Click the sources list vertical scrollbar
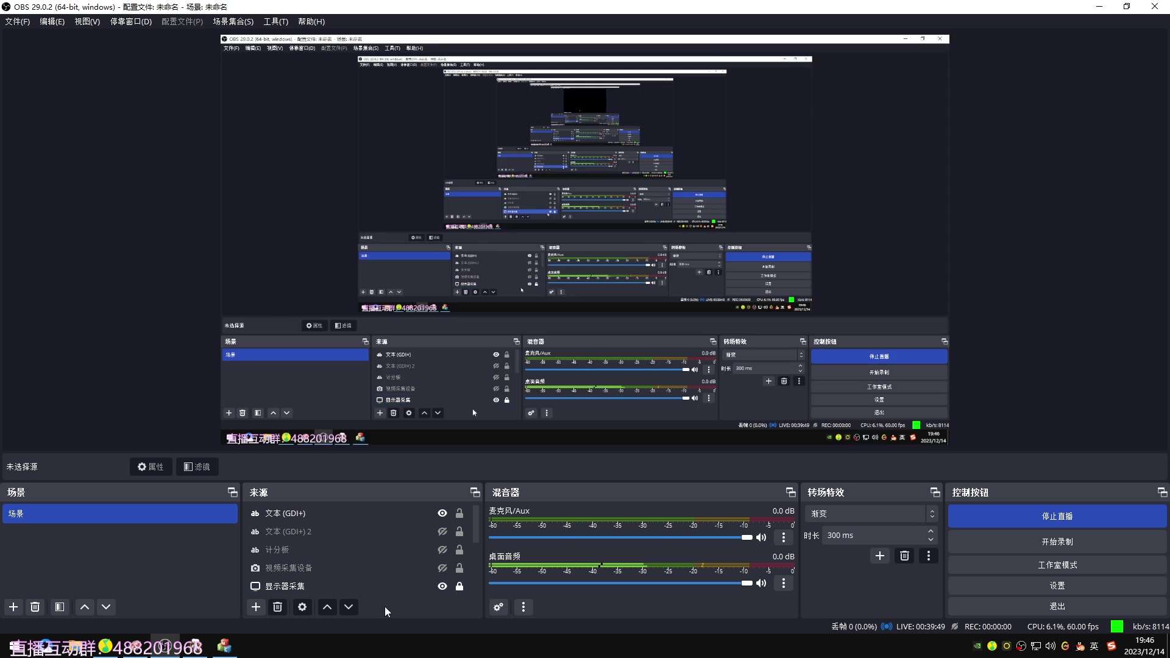This screenshot has width=1170, height=658. [476, 525]
